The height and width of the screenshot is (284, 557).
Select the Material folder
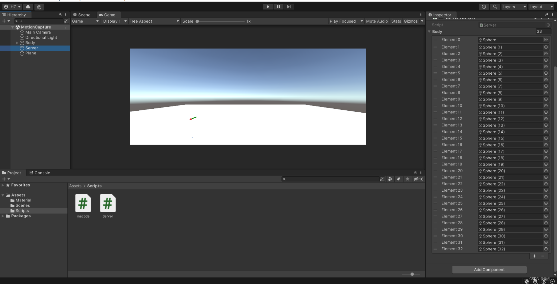21,200
